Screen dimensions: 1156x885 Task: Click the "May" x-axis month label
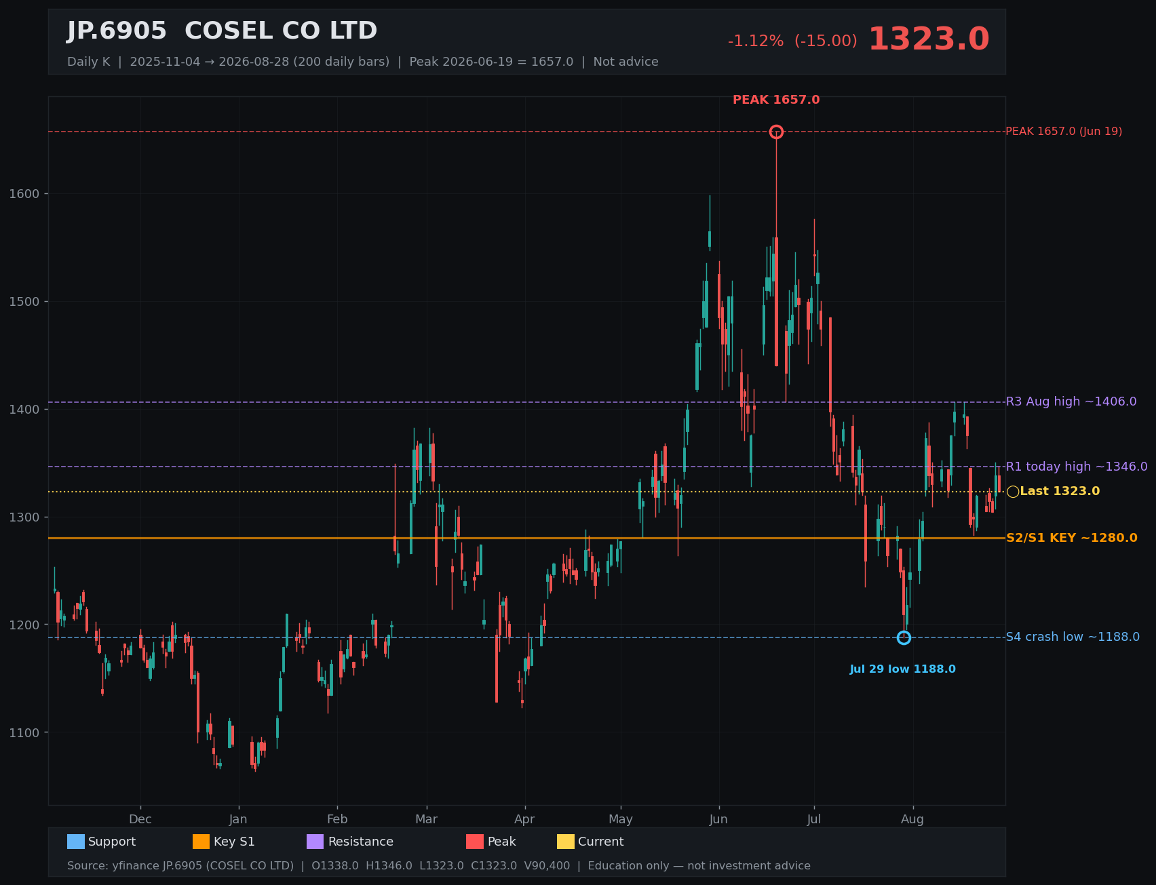(x=621, y=819)
